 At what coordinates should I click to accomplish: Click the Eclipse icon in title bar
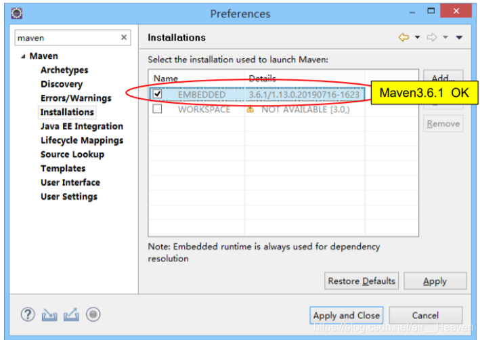point(16,14)
